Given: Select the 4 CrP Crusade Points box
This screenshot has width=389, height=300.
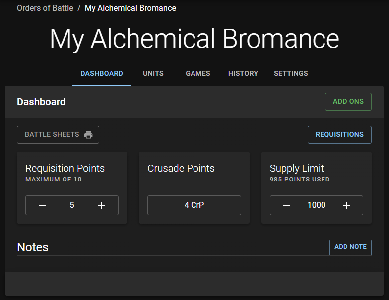Looking at the screenshot, I should click(194, 205).
